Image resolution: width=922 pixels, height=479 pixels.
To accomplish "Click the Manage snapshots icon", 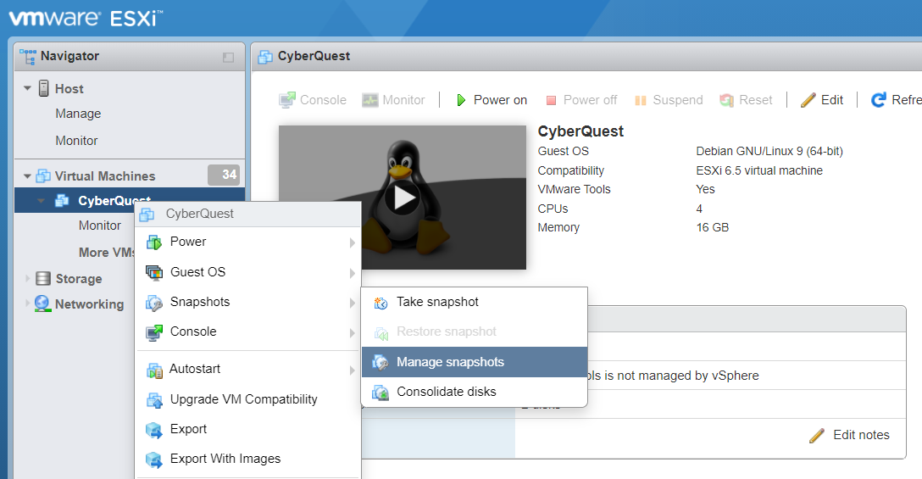I will coord(380,363).
